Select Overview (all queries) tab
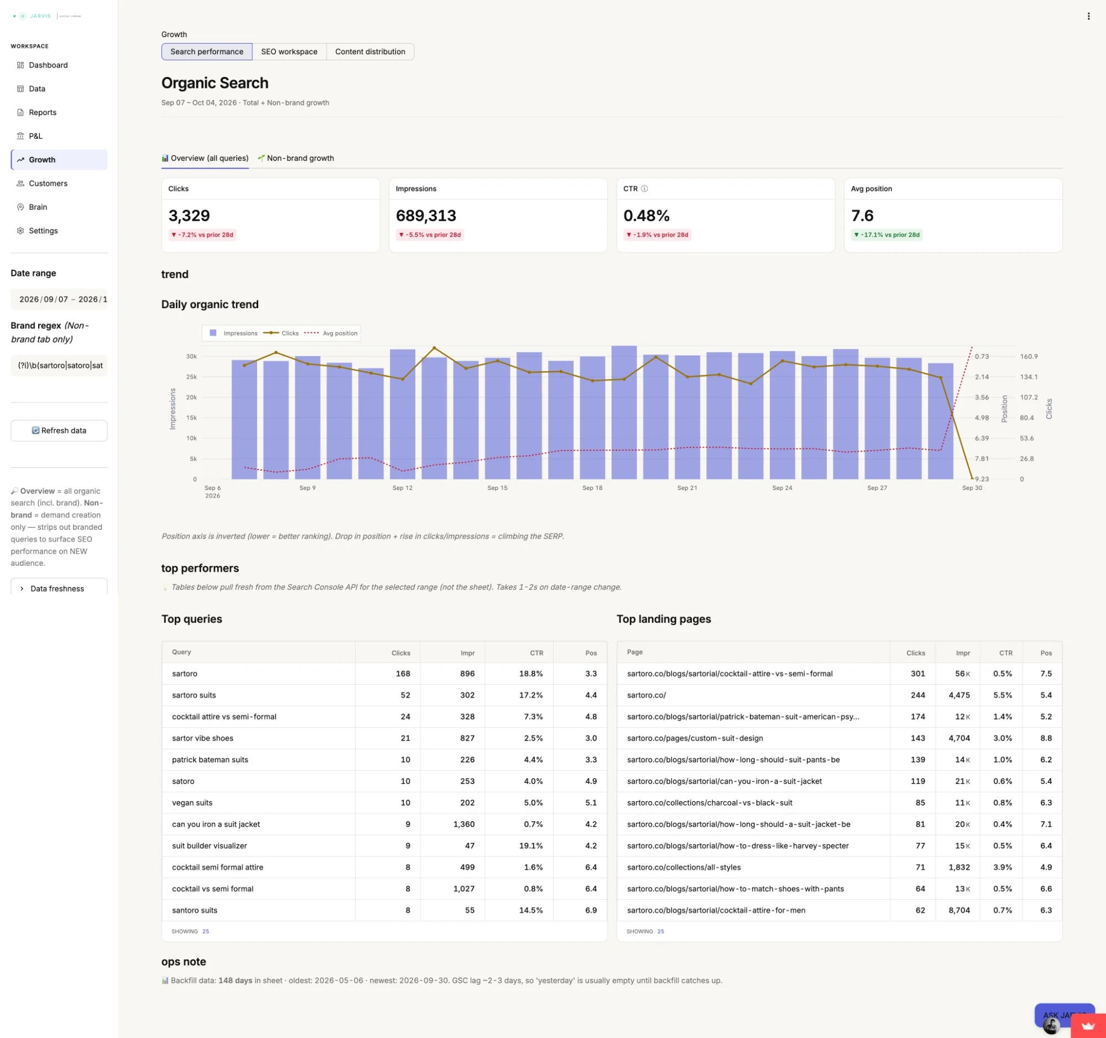Image resolution: width=1106 pixels, height=1038 pixels. coord(205,158)
